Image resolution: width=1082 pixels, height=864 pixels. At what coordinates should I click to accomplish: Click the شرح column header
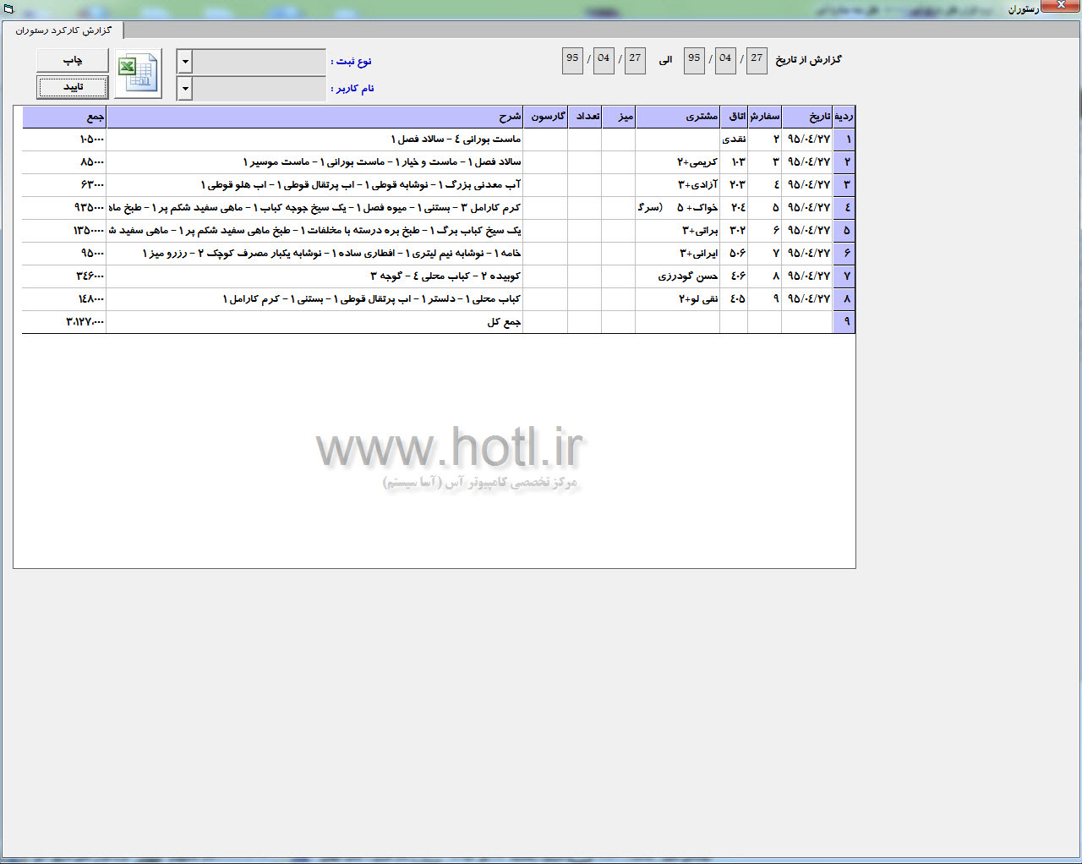314,117
